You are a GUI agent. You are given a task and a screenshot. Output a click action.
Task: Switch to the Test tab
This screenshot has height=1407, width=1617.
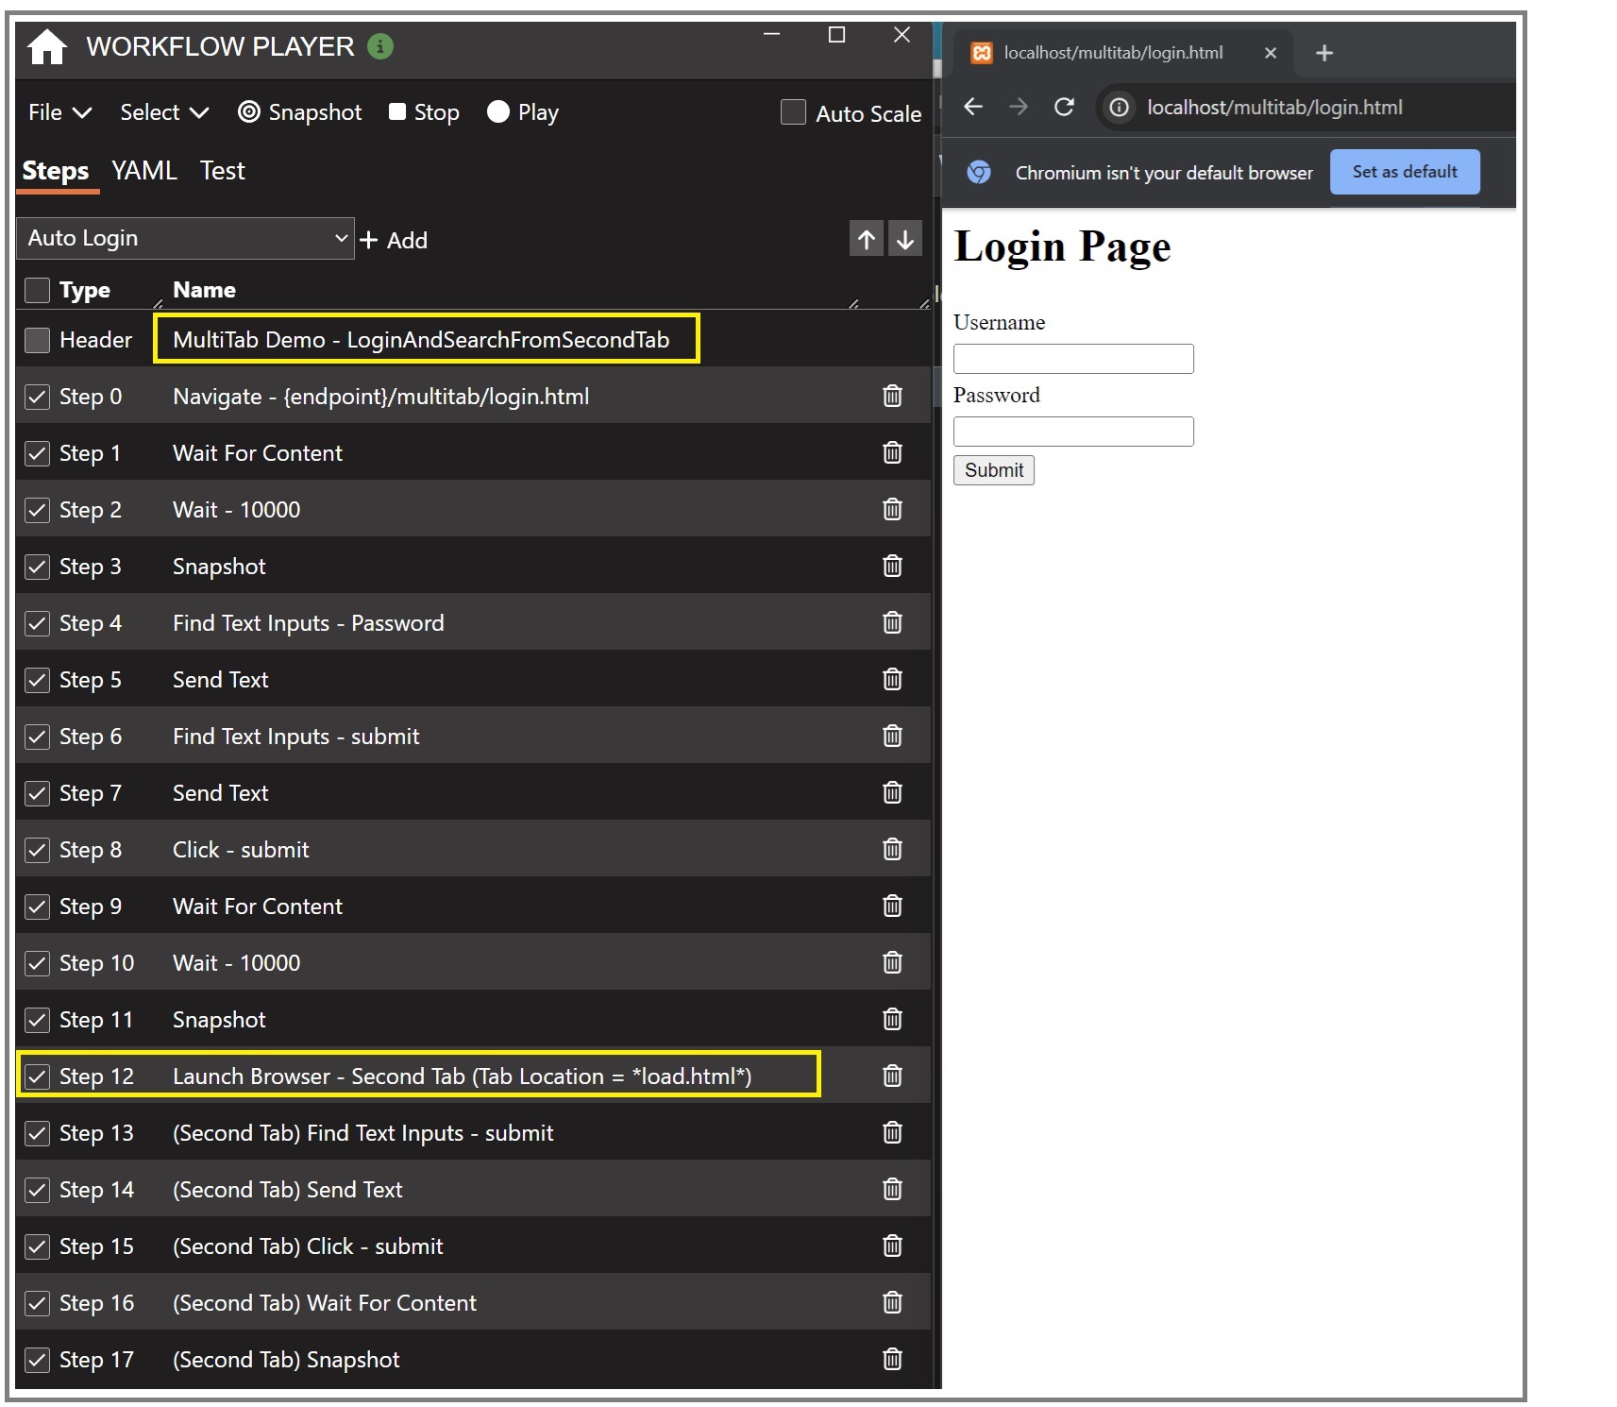click(x=222, y=171)
